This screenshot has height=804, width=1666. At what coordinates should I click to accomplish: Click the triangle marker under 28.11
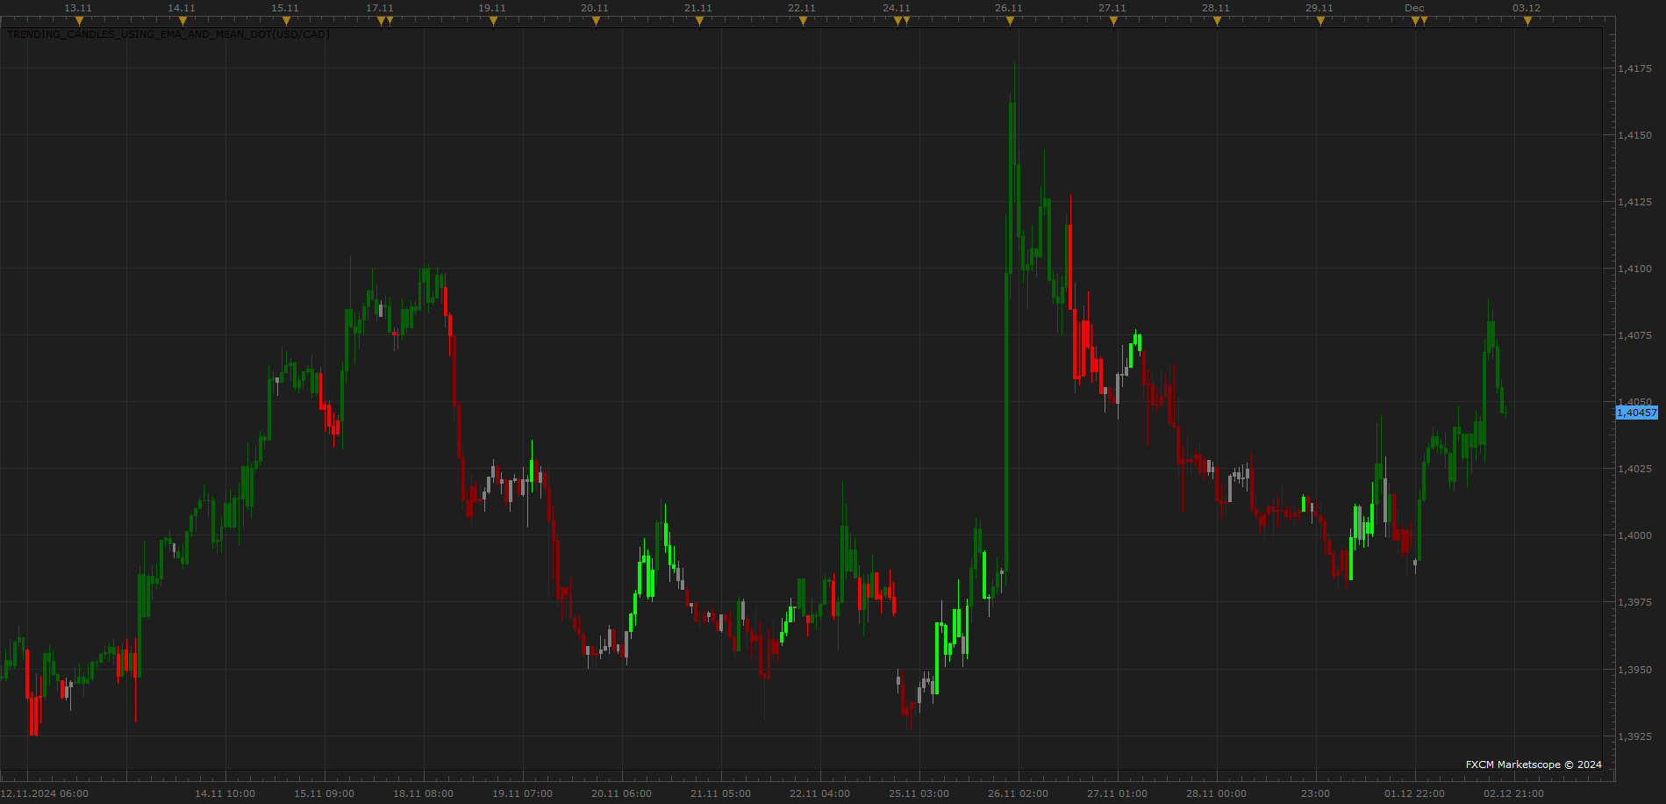(x=1217, y=21)
